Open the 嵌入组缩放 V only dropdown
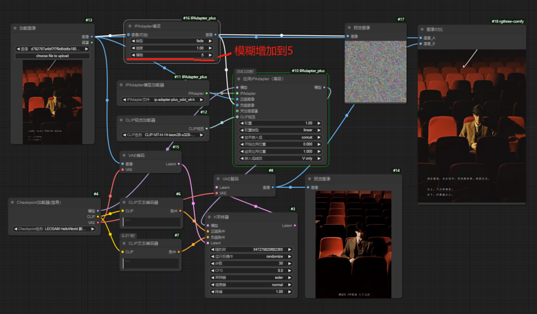Viewport: 537px width, 314px height. point(280,158)
